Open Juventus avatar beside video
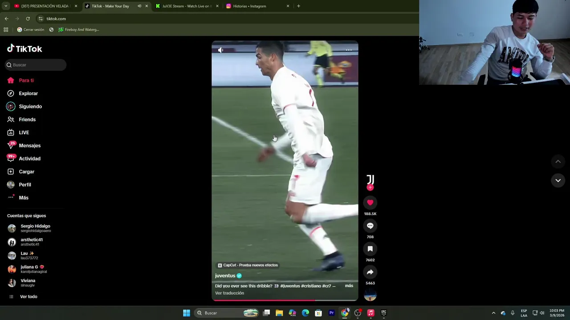 370,179
